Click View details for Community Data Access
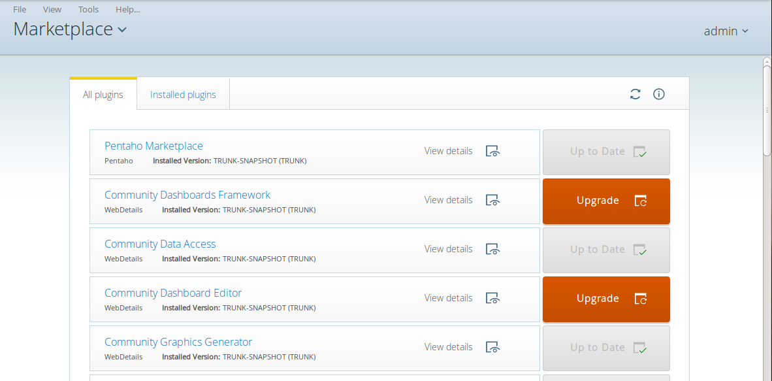 tap(448, 249)
